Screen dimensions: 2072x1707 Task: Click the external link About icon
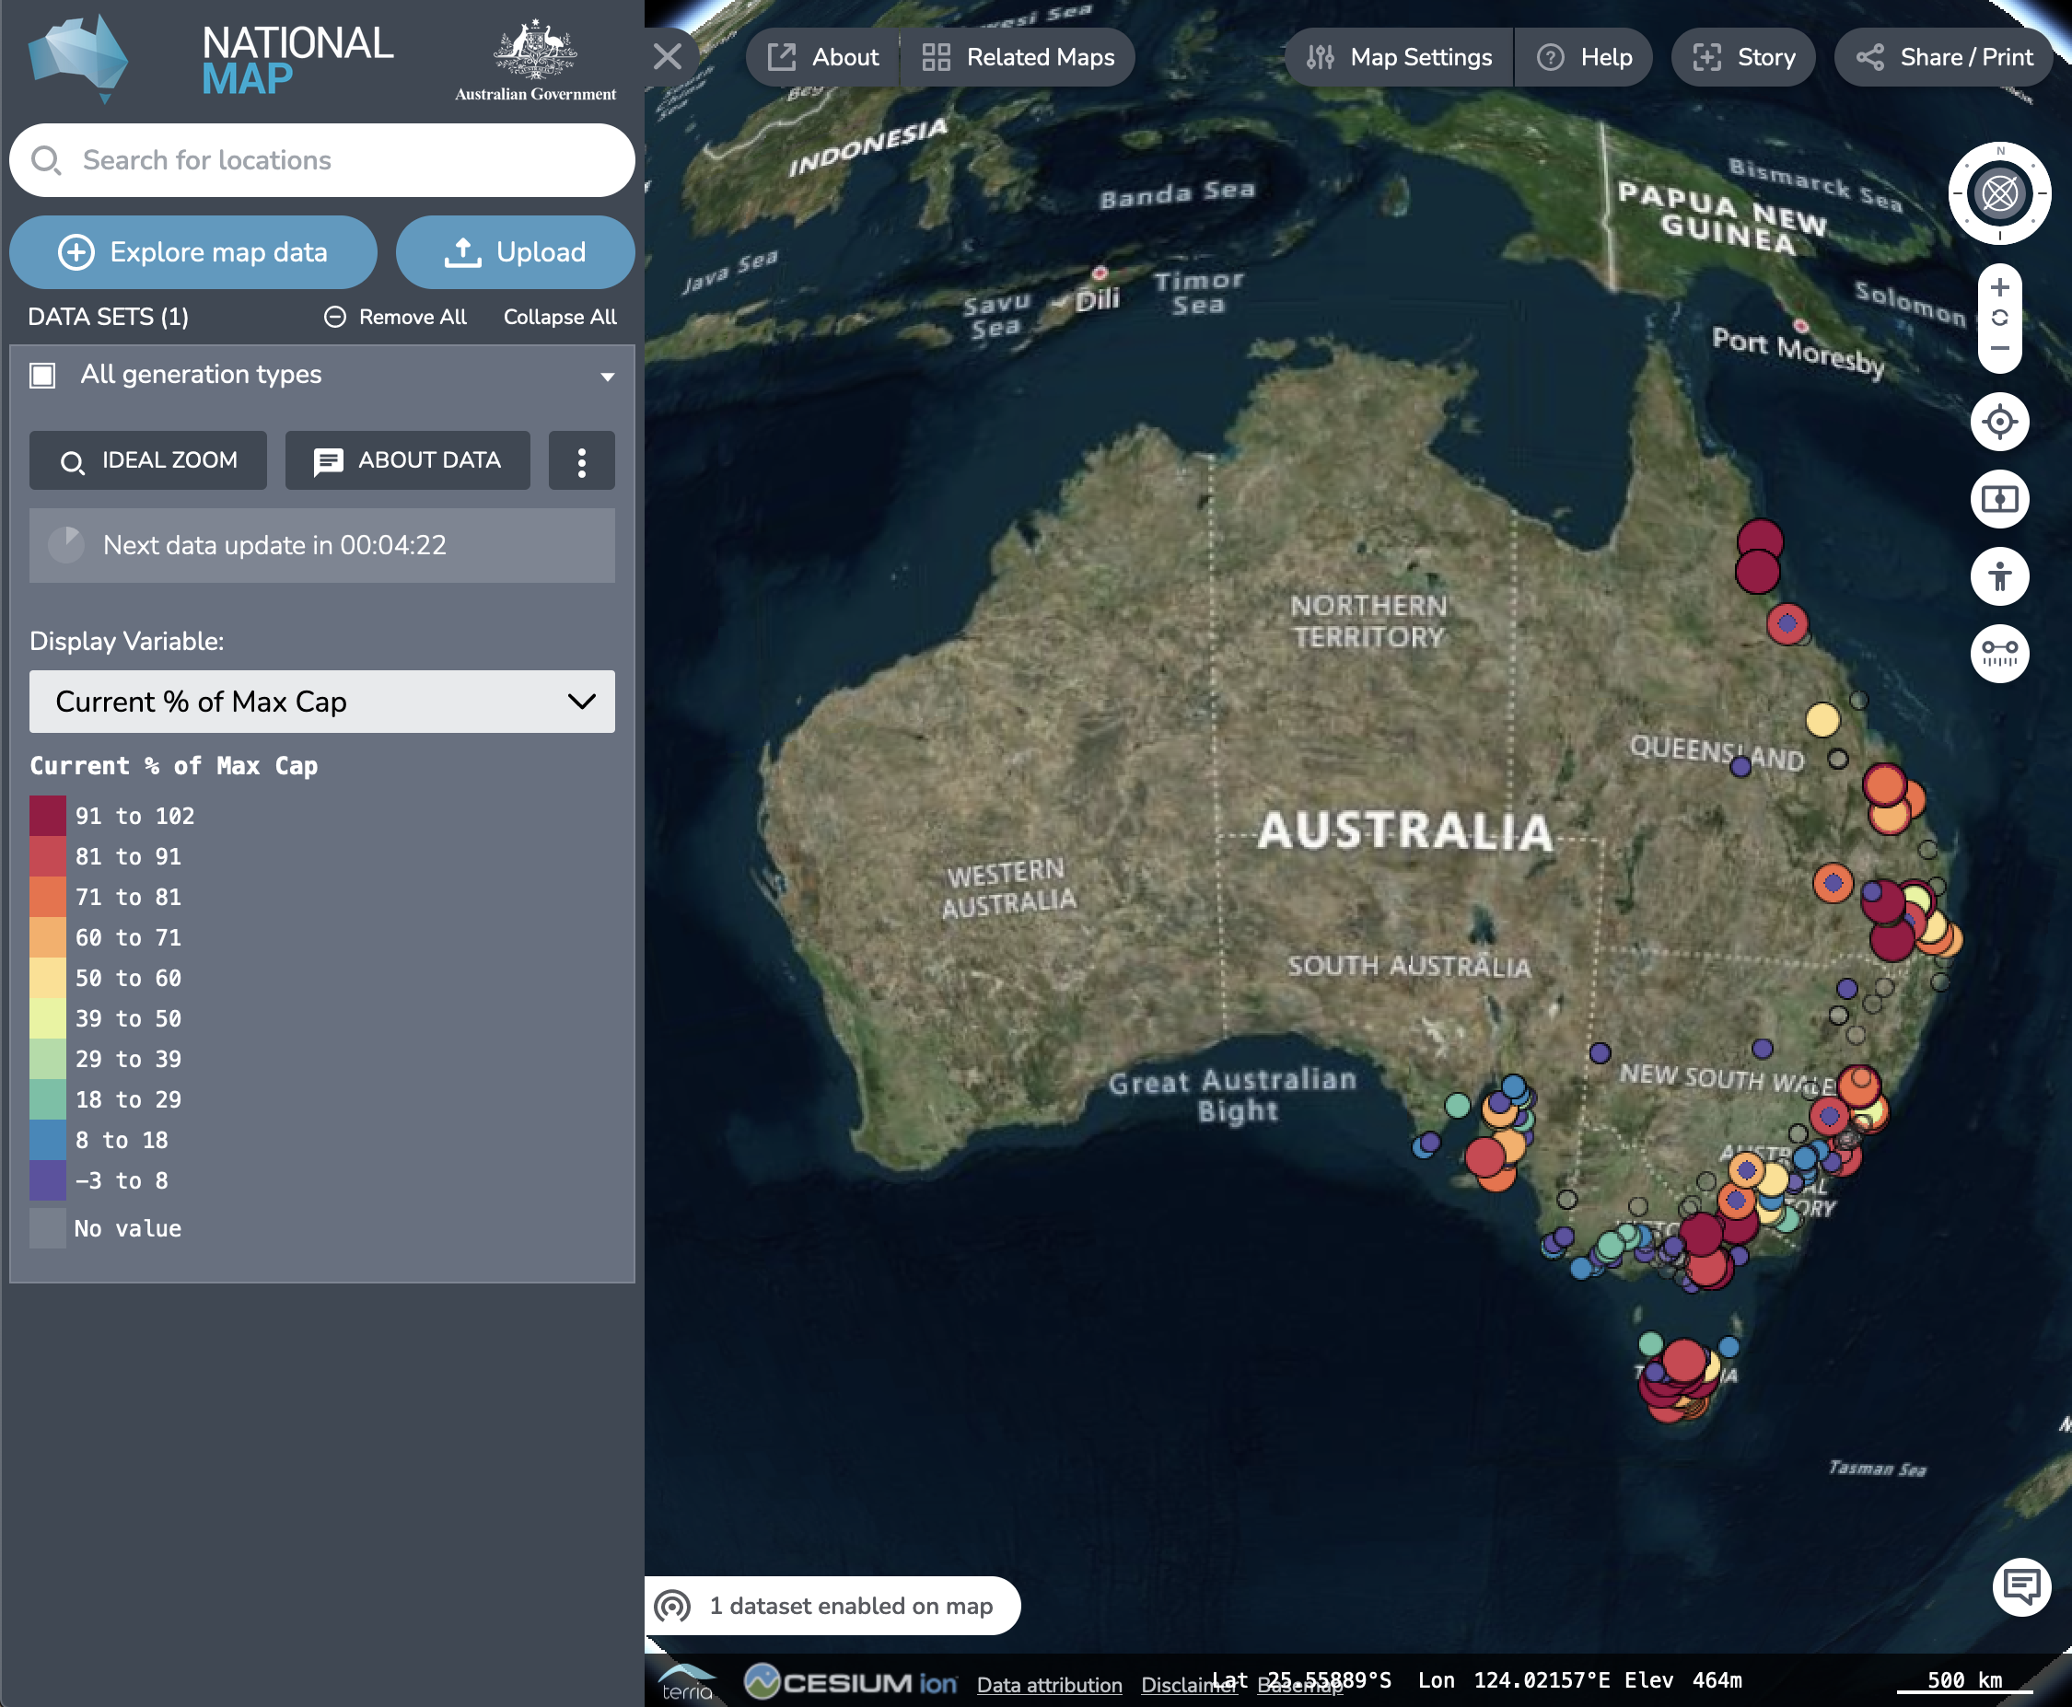coord(783,57)
